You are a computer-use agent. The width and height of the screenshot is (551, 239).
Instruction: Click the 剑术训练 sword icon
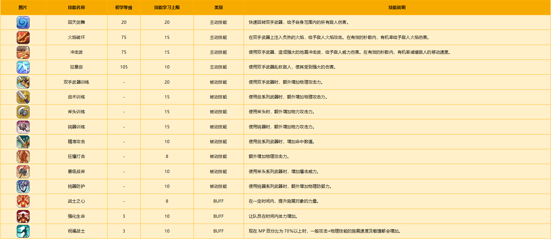pyautogui.click(x=23, y=97)
